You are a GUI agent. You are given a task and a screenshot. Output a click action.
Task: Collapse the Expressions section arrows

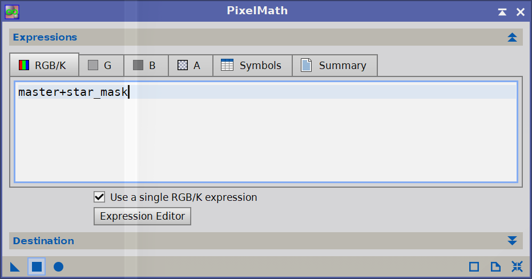(x=512, y=38)
